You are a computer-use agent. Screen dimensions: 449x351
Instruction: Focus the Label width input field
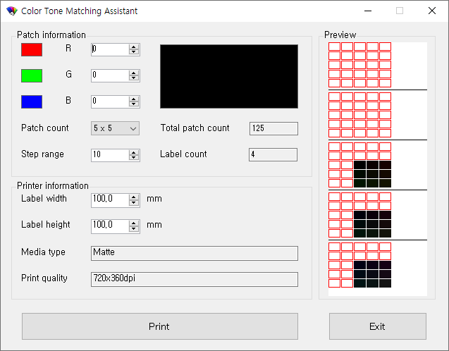click(x=110, y=200)
